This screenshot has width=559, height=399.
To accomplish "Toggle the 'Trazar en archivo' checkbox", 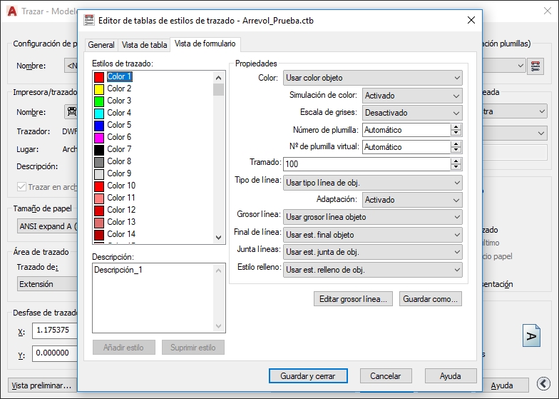I will (21, 187).
